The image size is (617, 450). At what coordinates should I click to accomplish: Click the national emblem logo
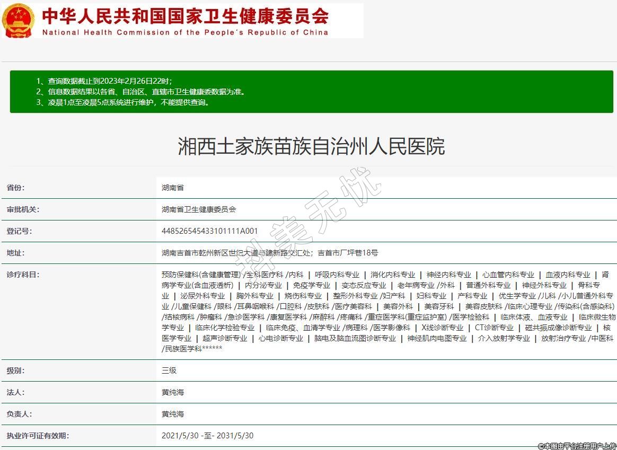coord(18,21)
